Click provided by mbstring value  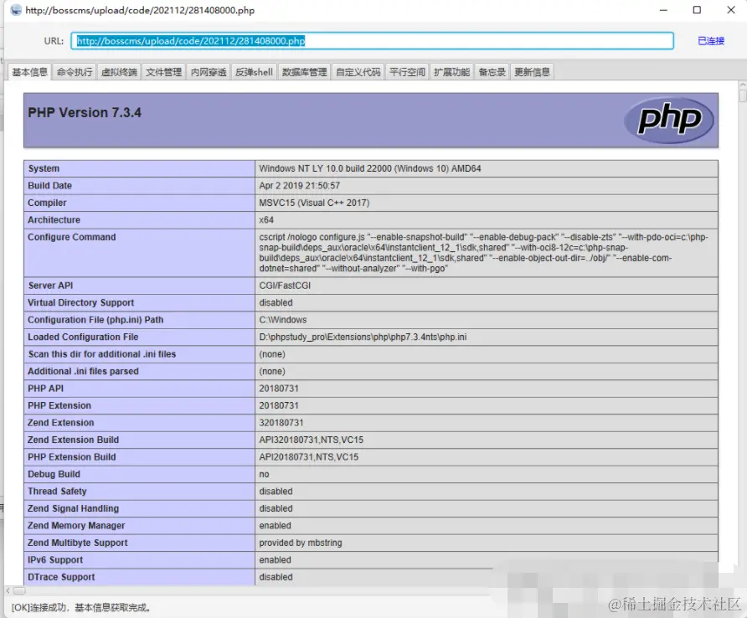(x=301, y=543)
